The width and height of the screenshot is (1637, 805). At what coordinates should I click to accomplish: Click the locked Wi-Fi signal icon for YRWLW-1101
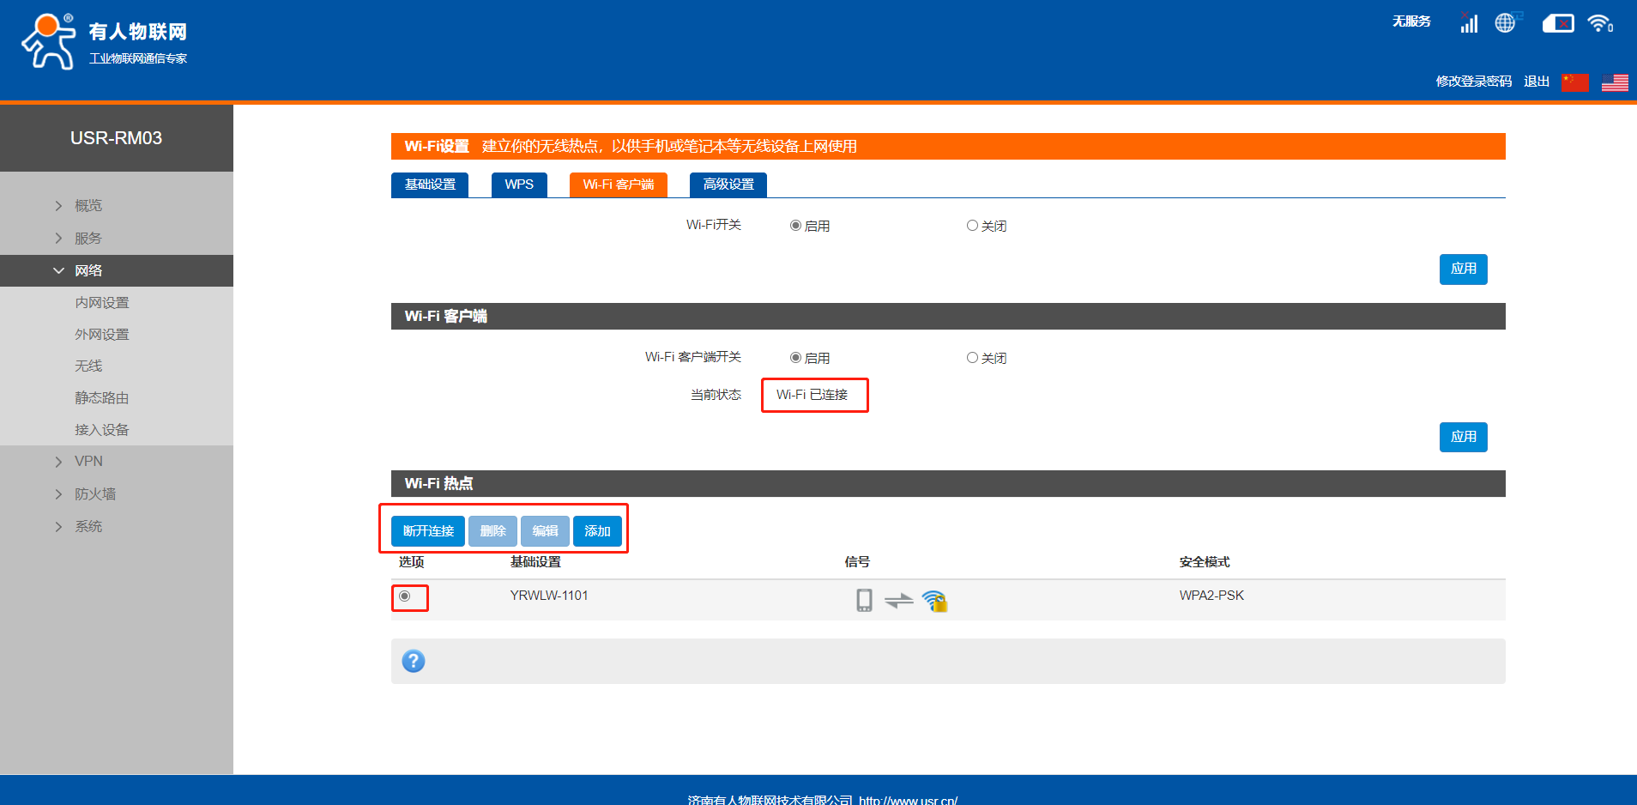[934, 601]
